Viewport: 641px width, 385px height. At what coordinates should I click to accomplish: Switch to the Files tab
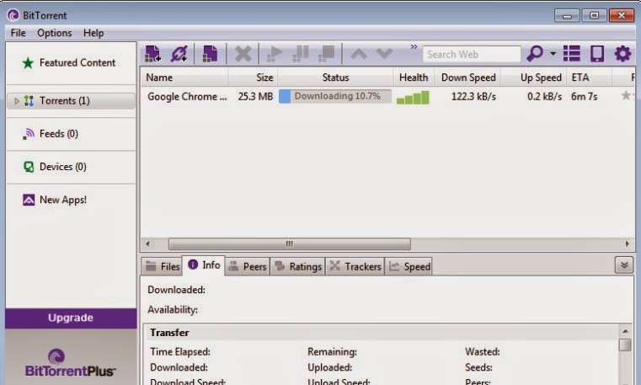pos(163,266)
